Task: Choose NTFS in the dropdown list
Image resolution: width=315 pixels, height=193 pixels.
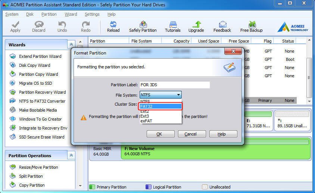Action: (160, 101)
